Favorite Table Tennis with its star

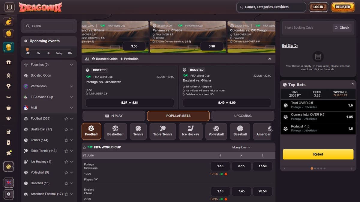[x=66, y=151]
